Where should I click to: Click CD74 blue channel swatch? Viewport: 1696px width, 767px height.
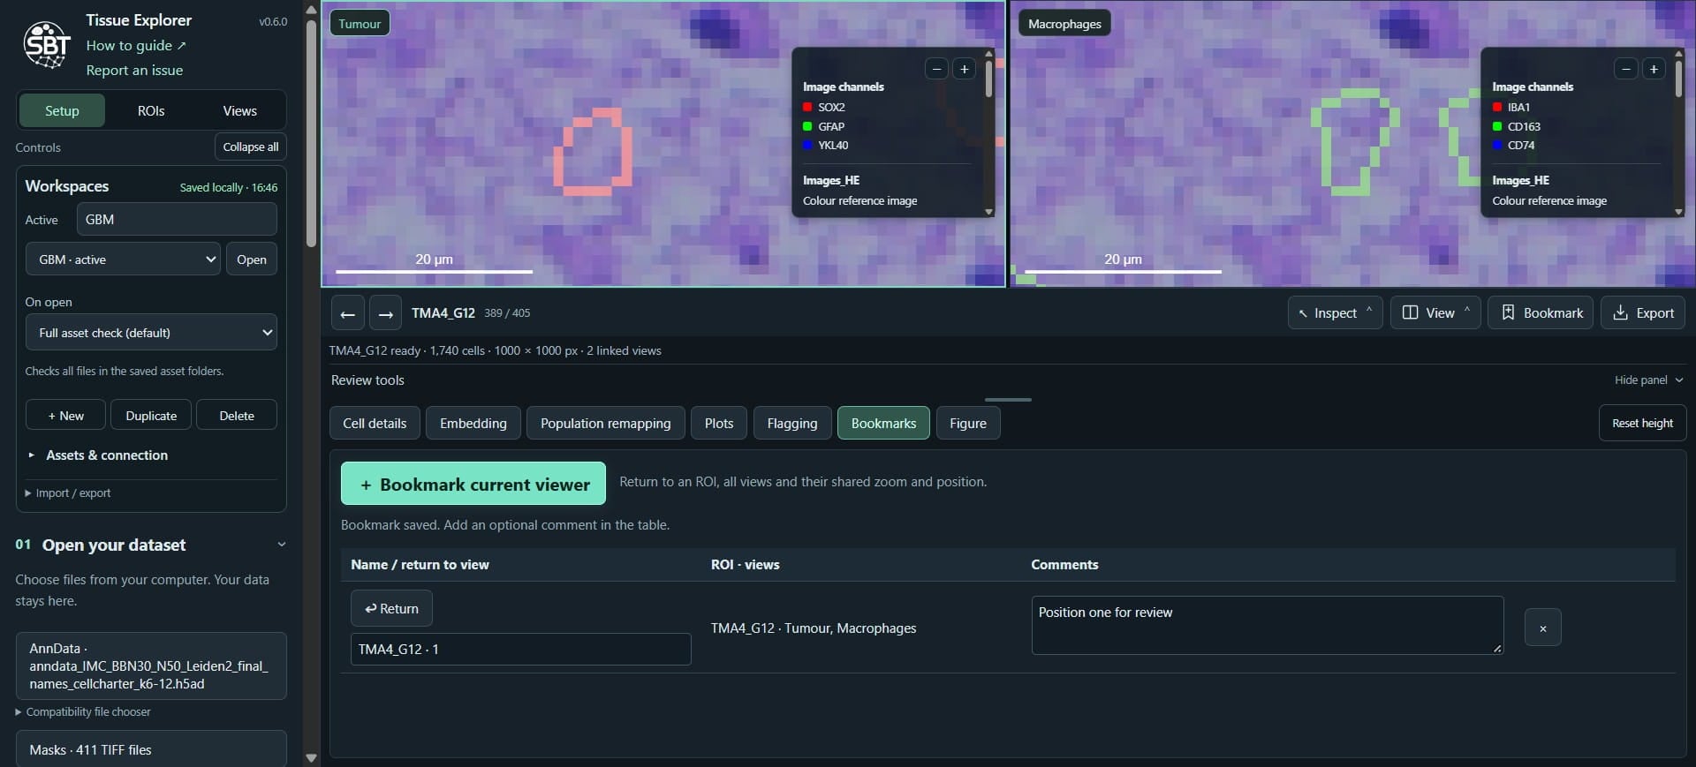coord(1497,145)
